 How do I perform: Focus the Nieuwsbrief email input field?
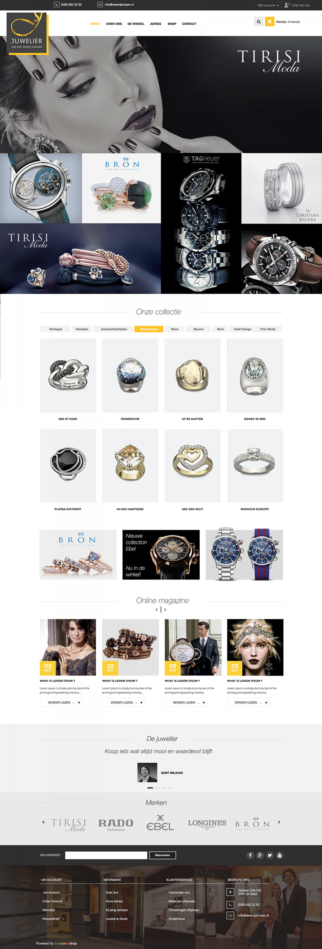[x=106, y=855]
